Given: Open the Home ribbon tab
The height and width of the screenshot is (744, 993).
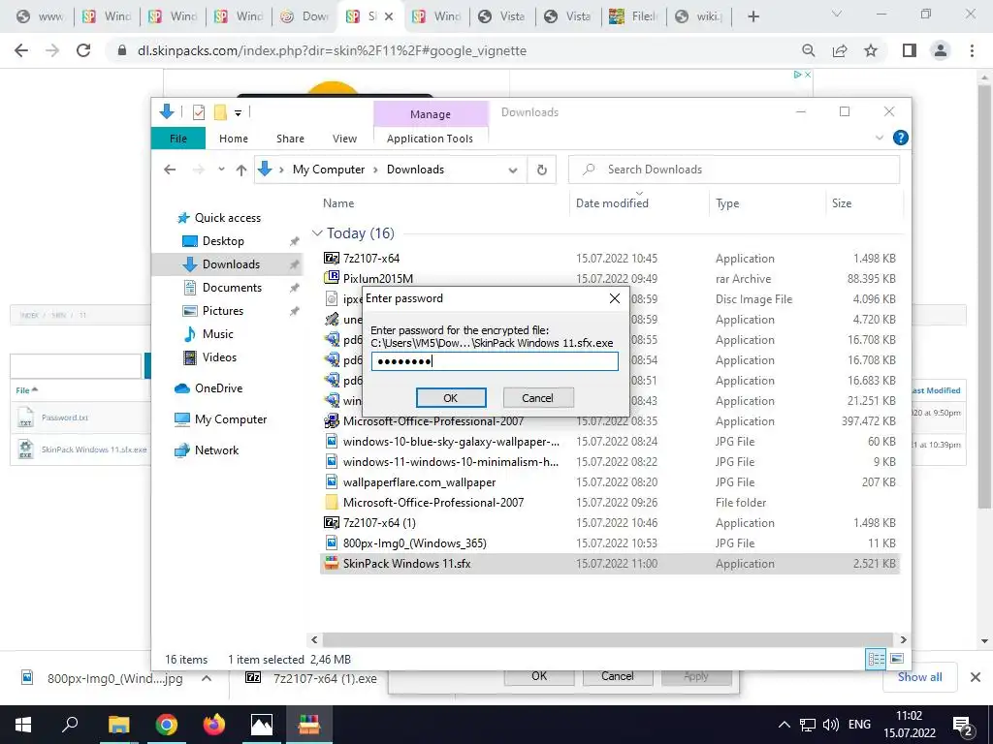Looking at the screenshot, I should click(234, 139).
